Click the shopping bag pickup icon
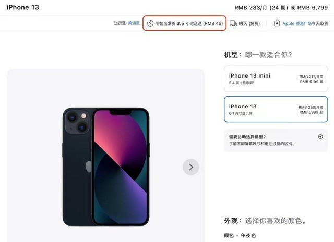 277,23
